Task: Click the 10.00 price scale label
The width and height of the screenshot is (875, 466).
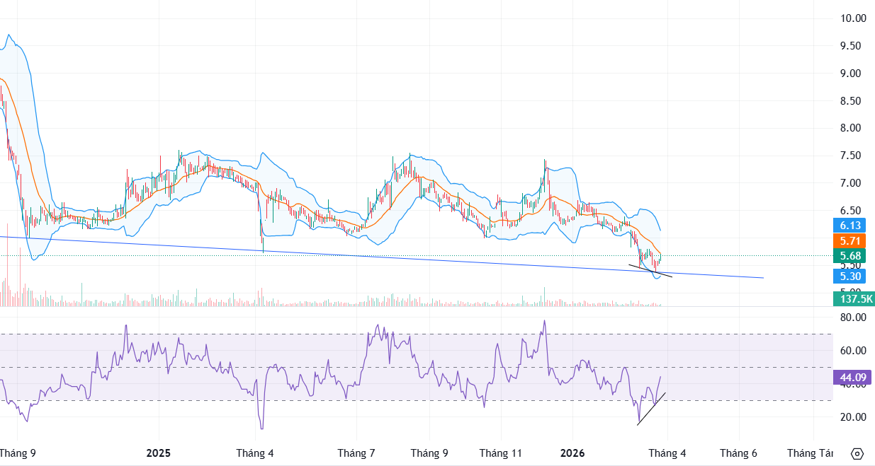Action: [852, 18]
